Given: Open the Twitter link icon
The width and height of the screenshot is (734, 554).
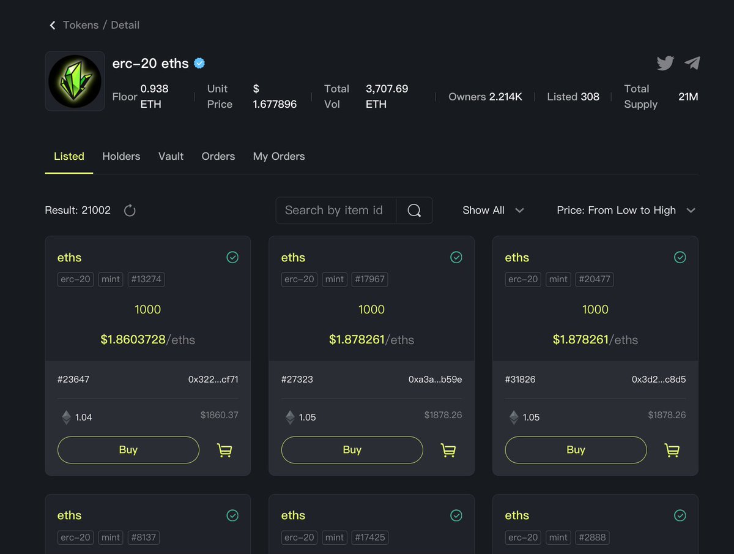Looking at the screenshot, I should coord(665,63).
